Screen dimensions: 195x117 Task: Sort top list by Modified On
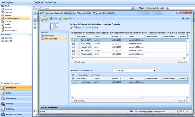(119, 37)
